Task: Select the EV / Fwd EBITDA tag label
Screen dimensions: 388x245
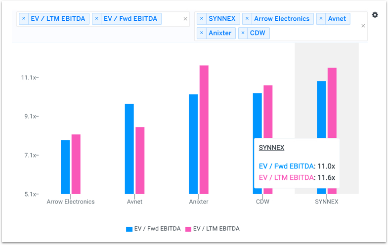Action: (x=130, y=19)
